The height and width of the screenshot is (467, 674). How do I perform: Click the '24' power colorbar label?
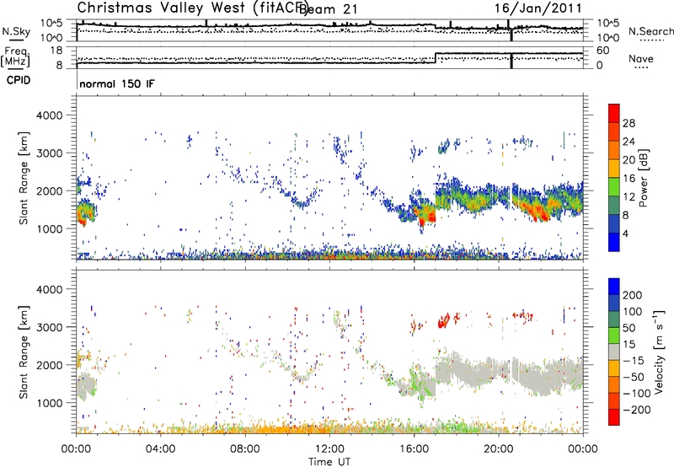[x=629, y=142]
